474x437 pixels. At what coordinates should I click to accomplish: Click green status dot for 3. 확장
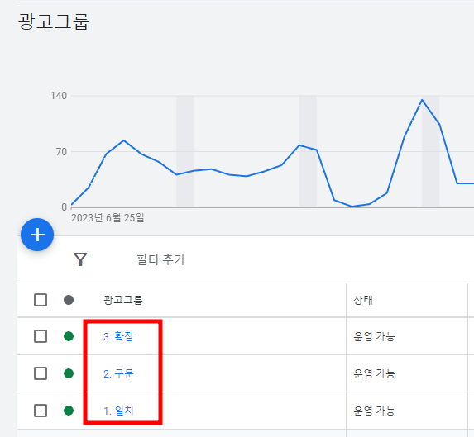point(69,336)
